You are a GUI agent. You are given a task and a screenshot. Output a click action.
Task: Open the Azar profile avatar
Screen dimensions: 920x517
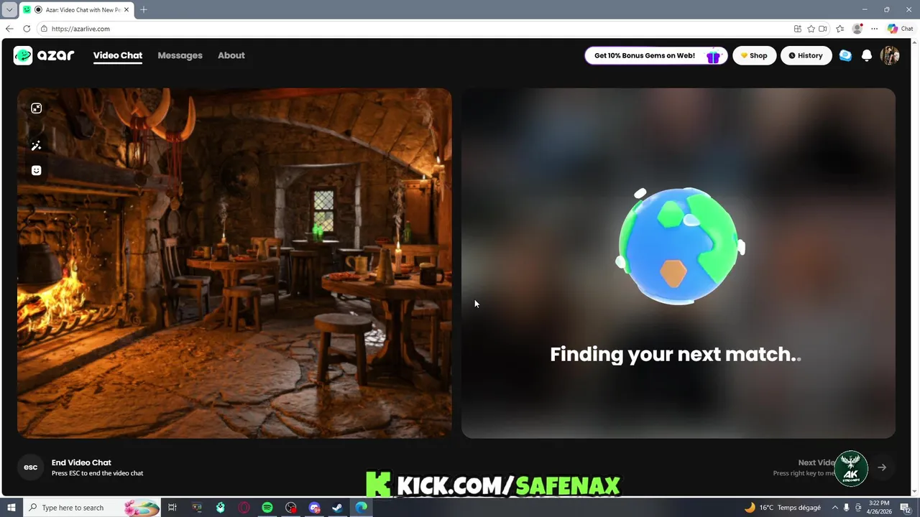click(x=890, y=55)
